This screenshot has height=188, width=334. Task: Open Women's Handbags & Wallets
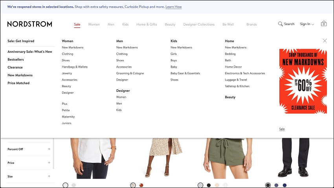[75, 67]
